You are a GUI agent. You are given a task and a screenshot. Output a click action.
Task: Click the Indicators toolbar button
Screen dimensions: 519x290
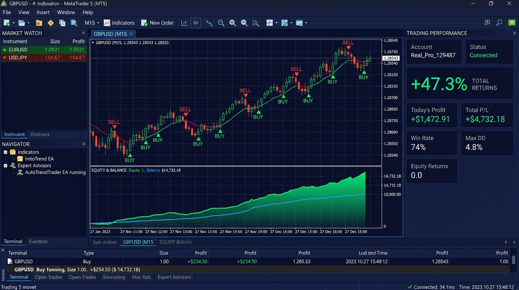[x=119, y=23]
